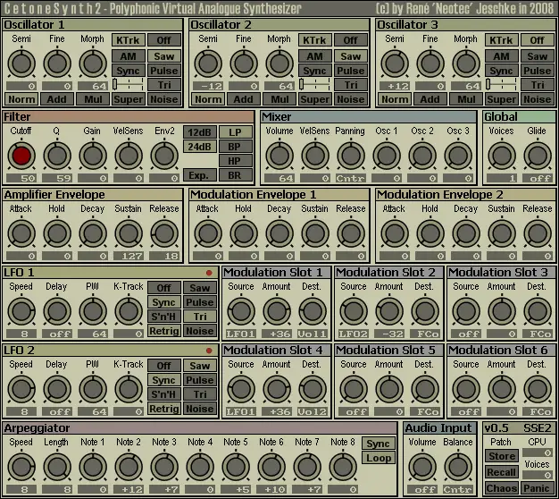This screenshot has height=499, width=559.
Task: Click the Store patch button
Action: click(x=502, y=456)
